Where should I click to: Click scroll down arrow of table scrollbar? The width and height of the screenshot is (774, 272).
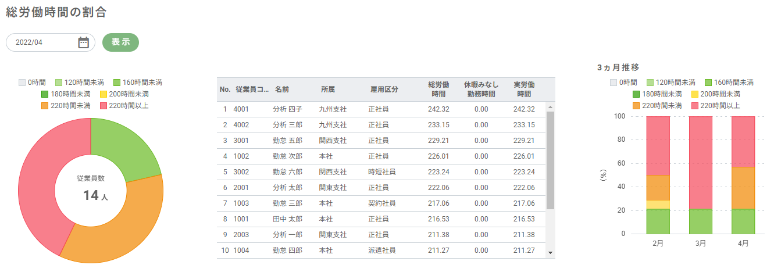tap(550, 253)
